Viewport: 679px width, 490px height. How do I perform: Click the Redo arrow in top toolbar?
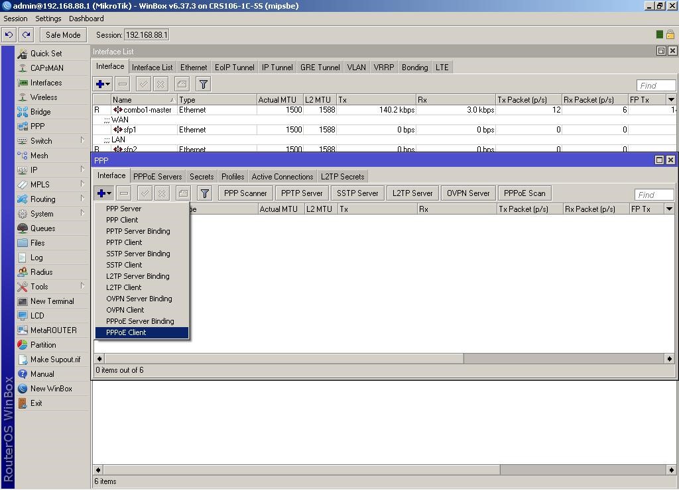[x=26, y=35]
